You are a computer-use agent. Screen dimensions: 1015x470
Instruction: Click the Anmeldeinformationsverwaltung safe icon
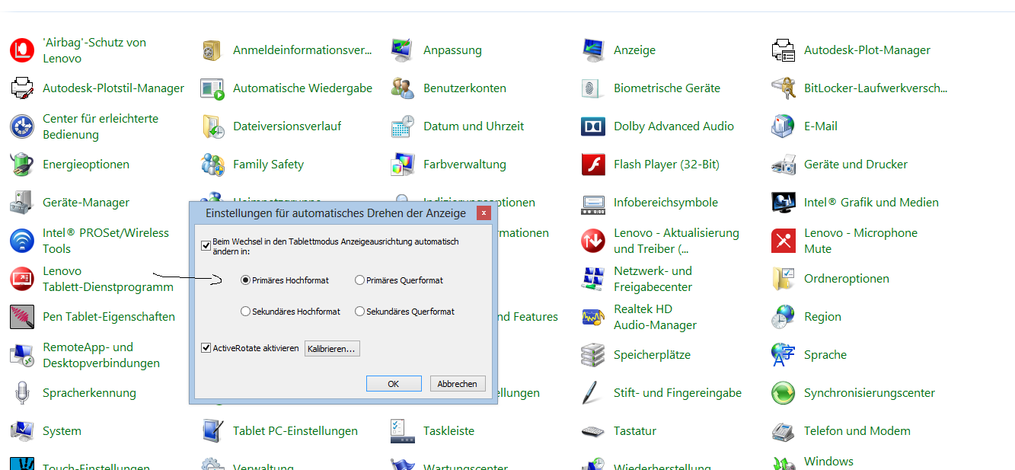(212, 50)
